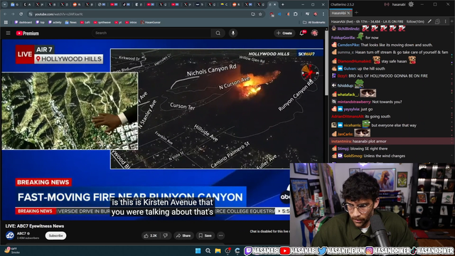455x256 pixels.
Task: Open the YouTube Create button
Action: coord(284,33)
